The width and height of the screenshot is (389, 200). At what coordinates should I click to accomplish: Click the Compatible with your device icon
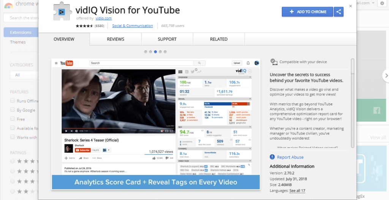[x=274, y=62]
